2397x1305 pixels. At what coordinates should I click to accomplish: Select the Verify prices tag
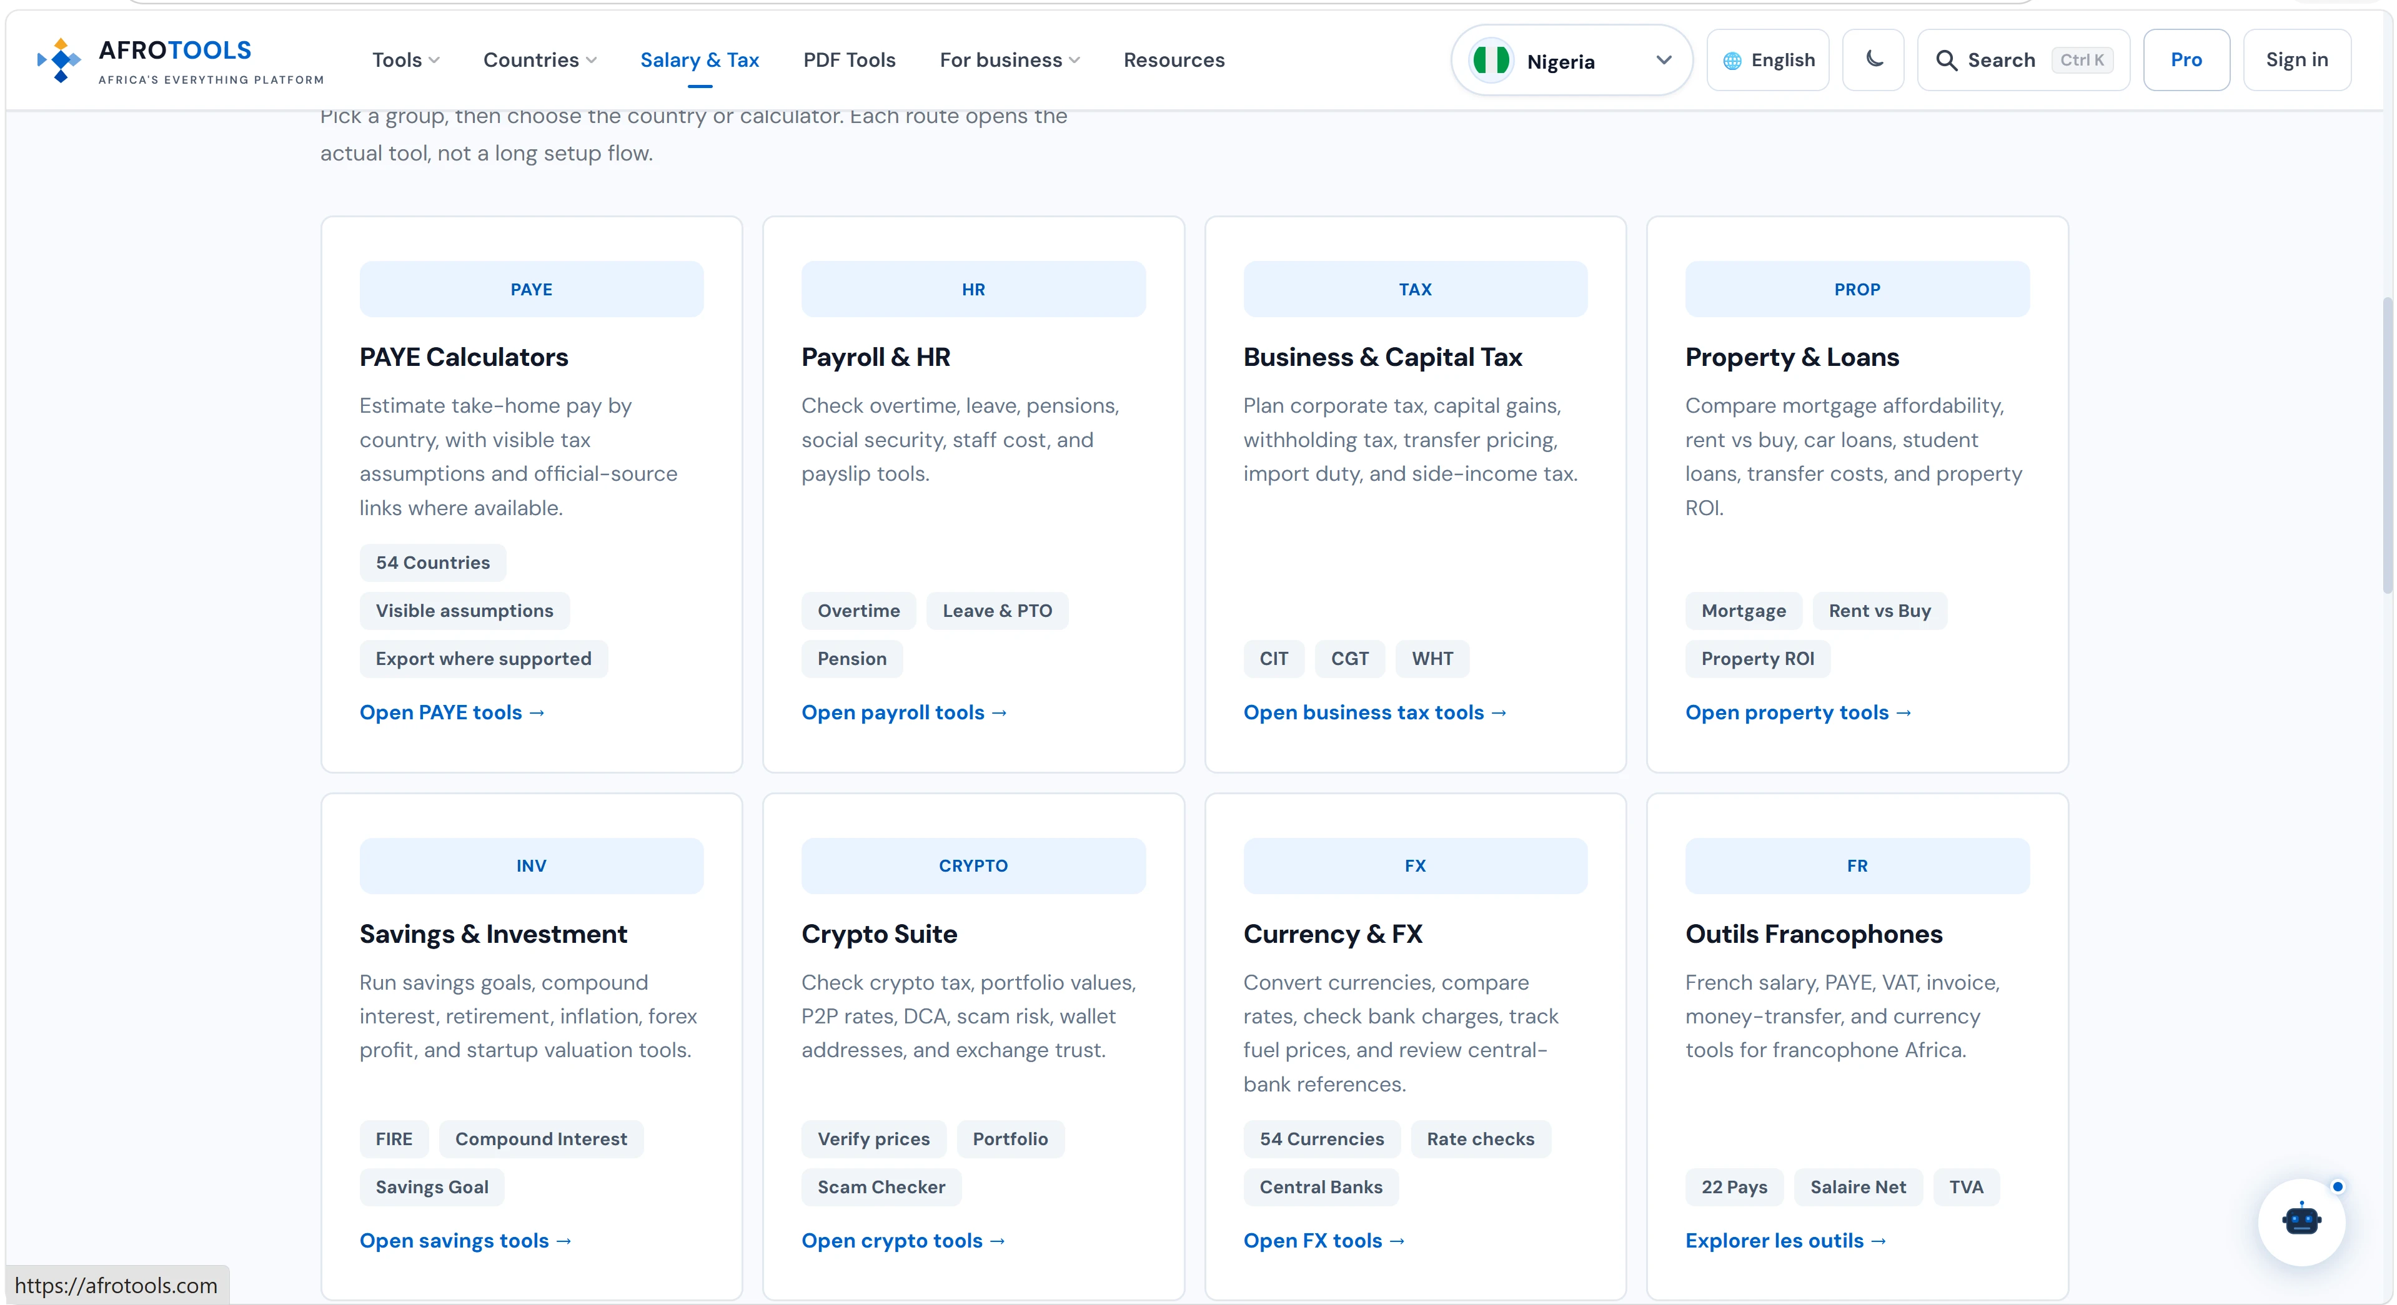coord(874,1140)
